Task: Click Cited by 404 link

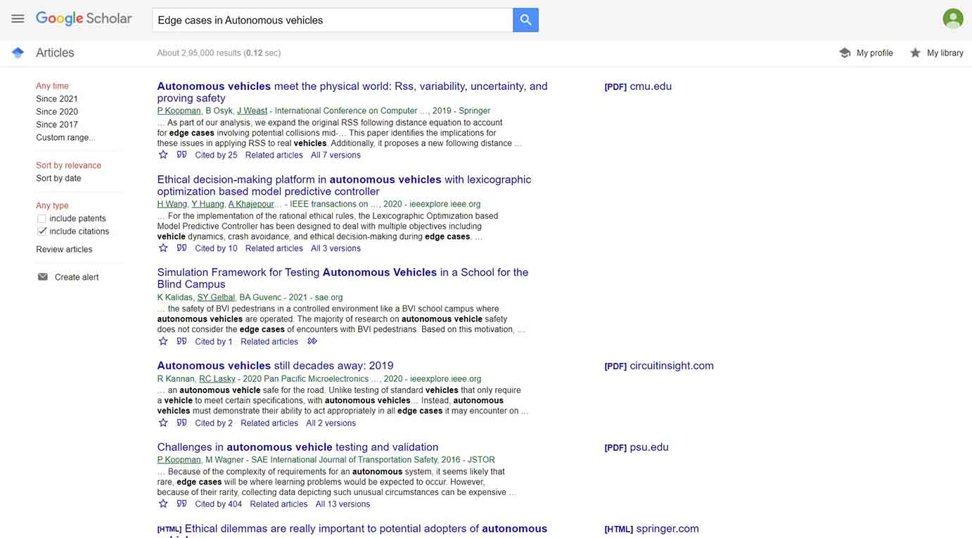Action: pos(218,504)
